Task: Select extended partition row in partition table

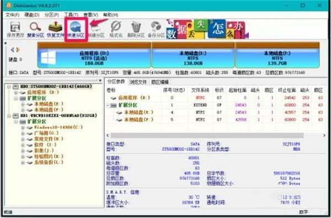Action: (215, 105)
